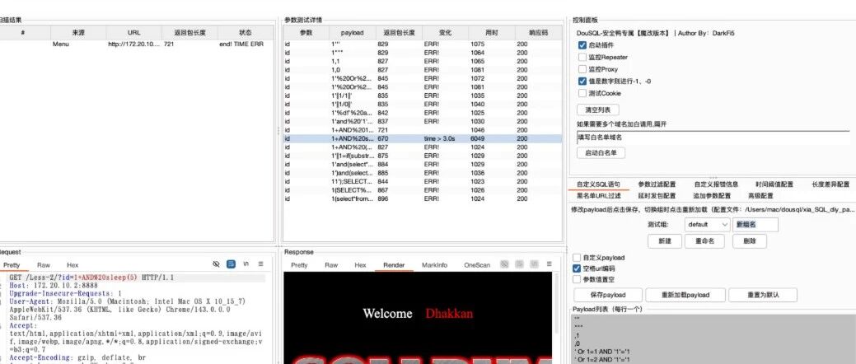The height and width of the screenshot is (364, 856).
Task: Toggle hidden characters icon in Request panel
Action: coord(216,264)
